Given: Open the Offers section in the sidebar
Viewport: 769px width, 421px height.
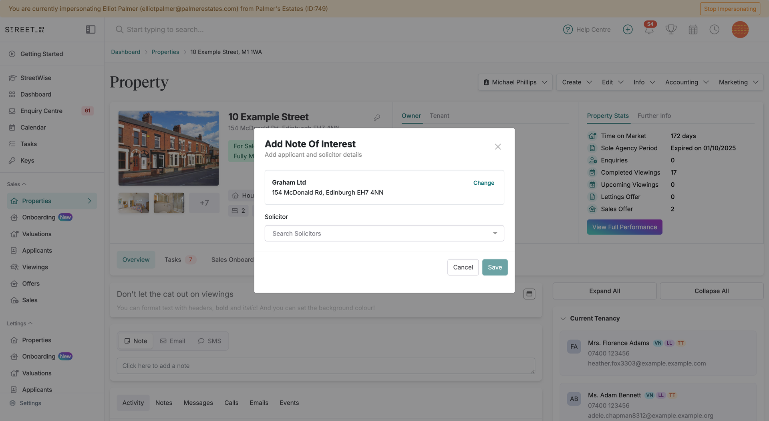Looking at the screenshot, I should coord(30,283).
